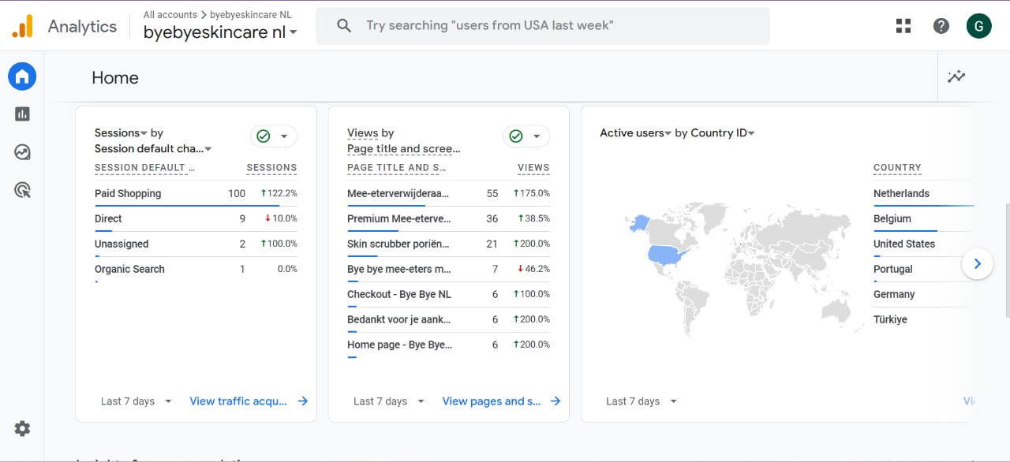Click the SESSIONS column header
Image resolution: width=1010 pixels, height=462 pixels.
pyautogui.click(x=271, y=168)
